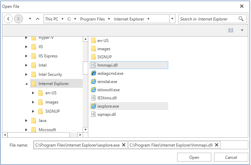Click Internet Explorer breadcrumb

[129, 19]
